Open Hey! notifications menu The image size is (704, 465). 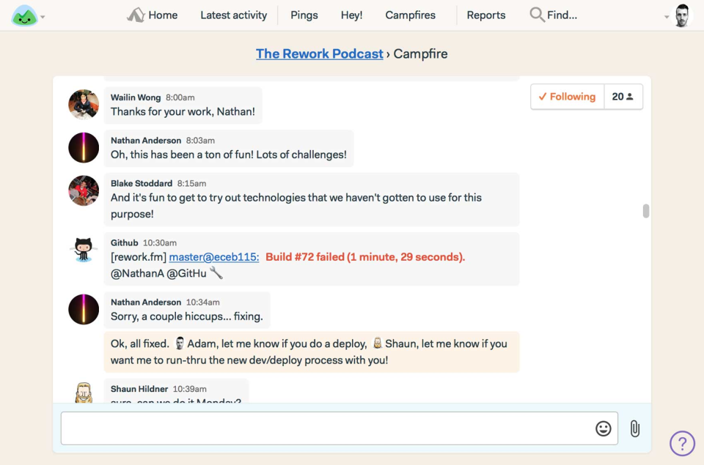coord(351,15)
